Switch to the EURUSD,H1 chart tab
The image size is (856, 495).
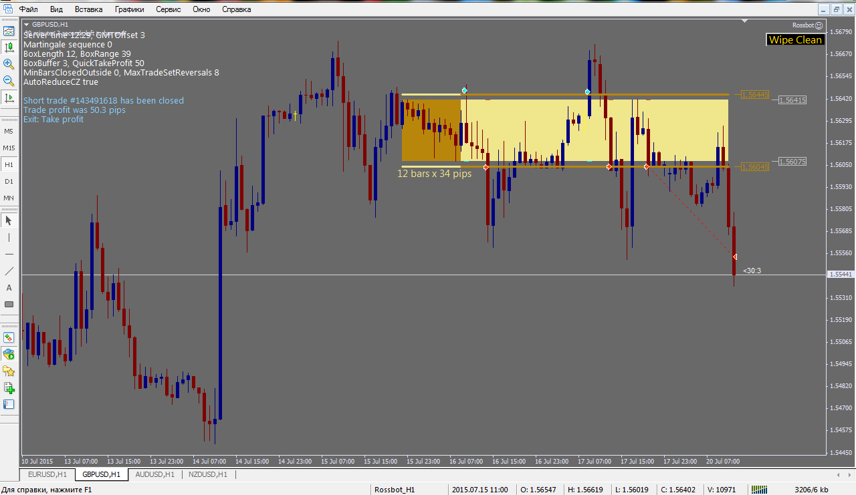(47, 474)
